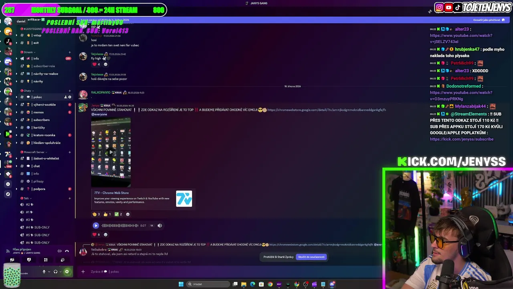Open Windows Start menu
Screen dimensions: 513x289
point(181,284)
